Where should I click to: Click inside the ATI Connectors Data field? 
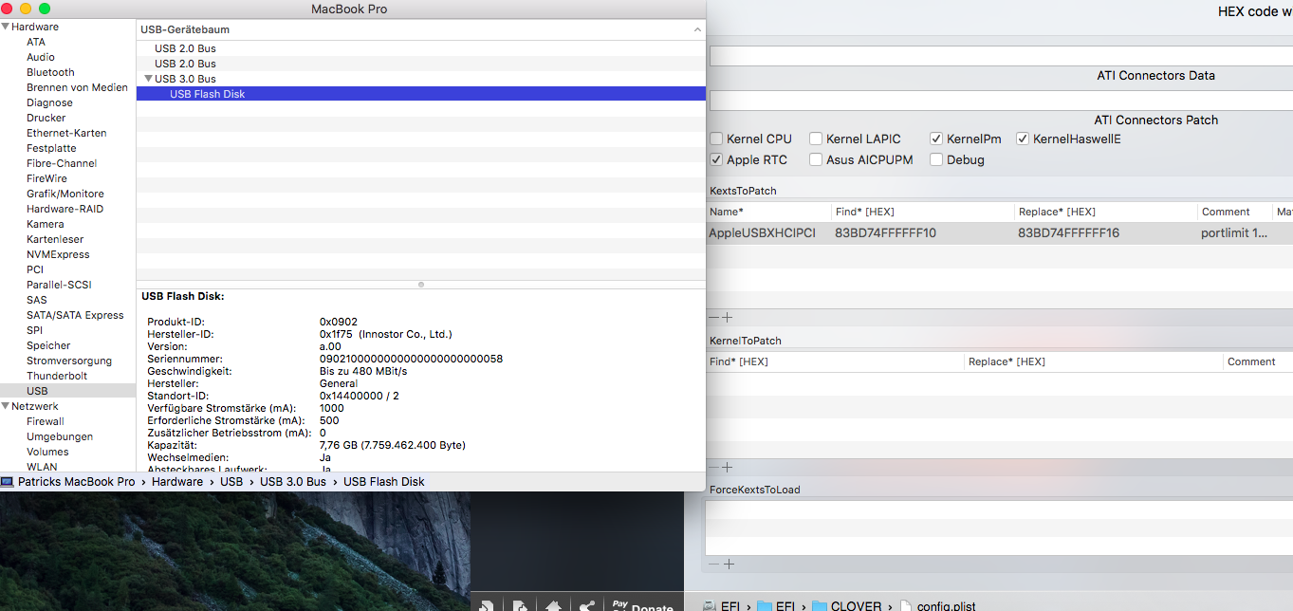click(1001, 56)
